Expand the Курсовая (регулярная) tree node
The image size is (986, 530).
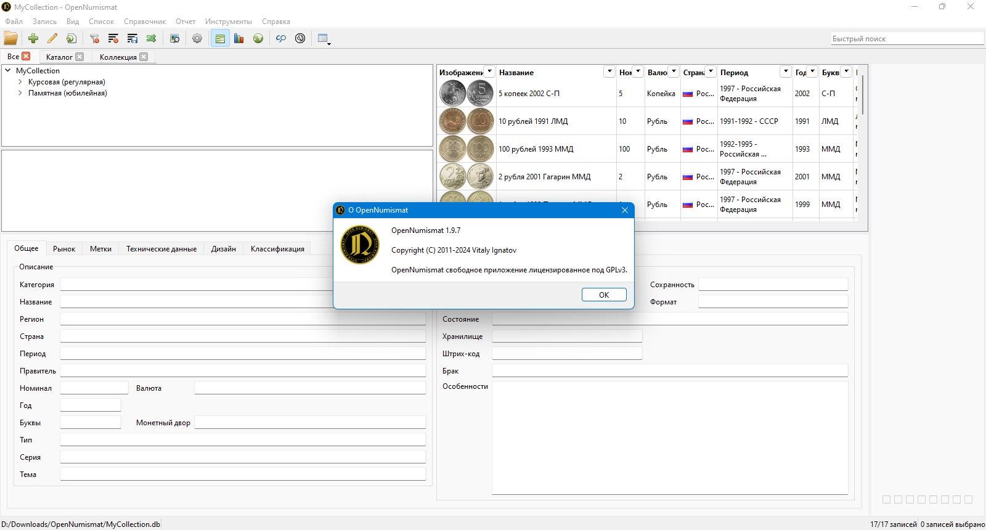click(20, 81)
